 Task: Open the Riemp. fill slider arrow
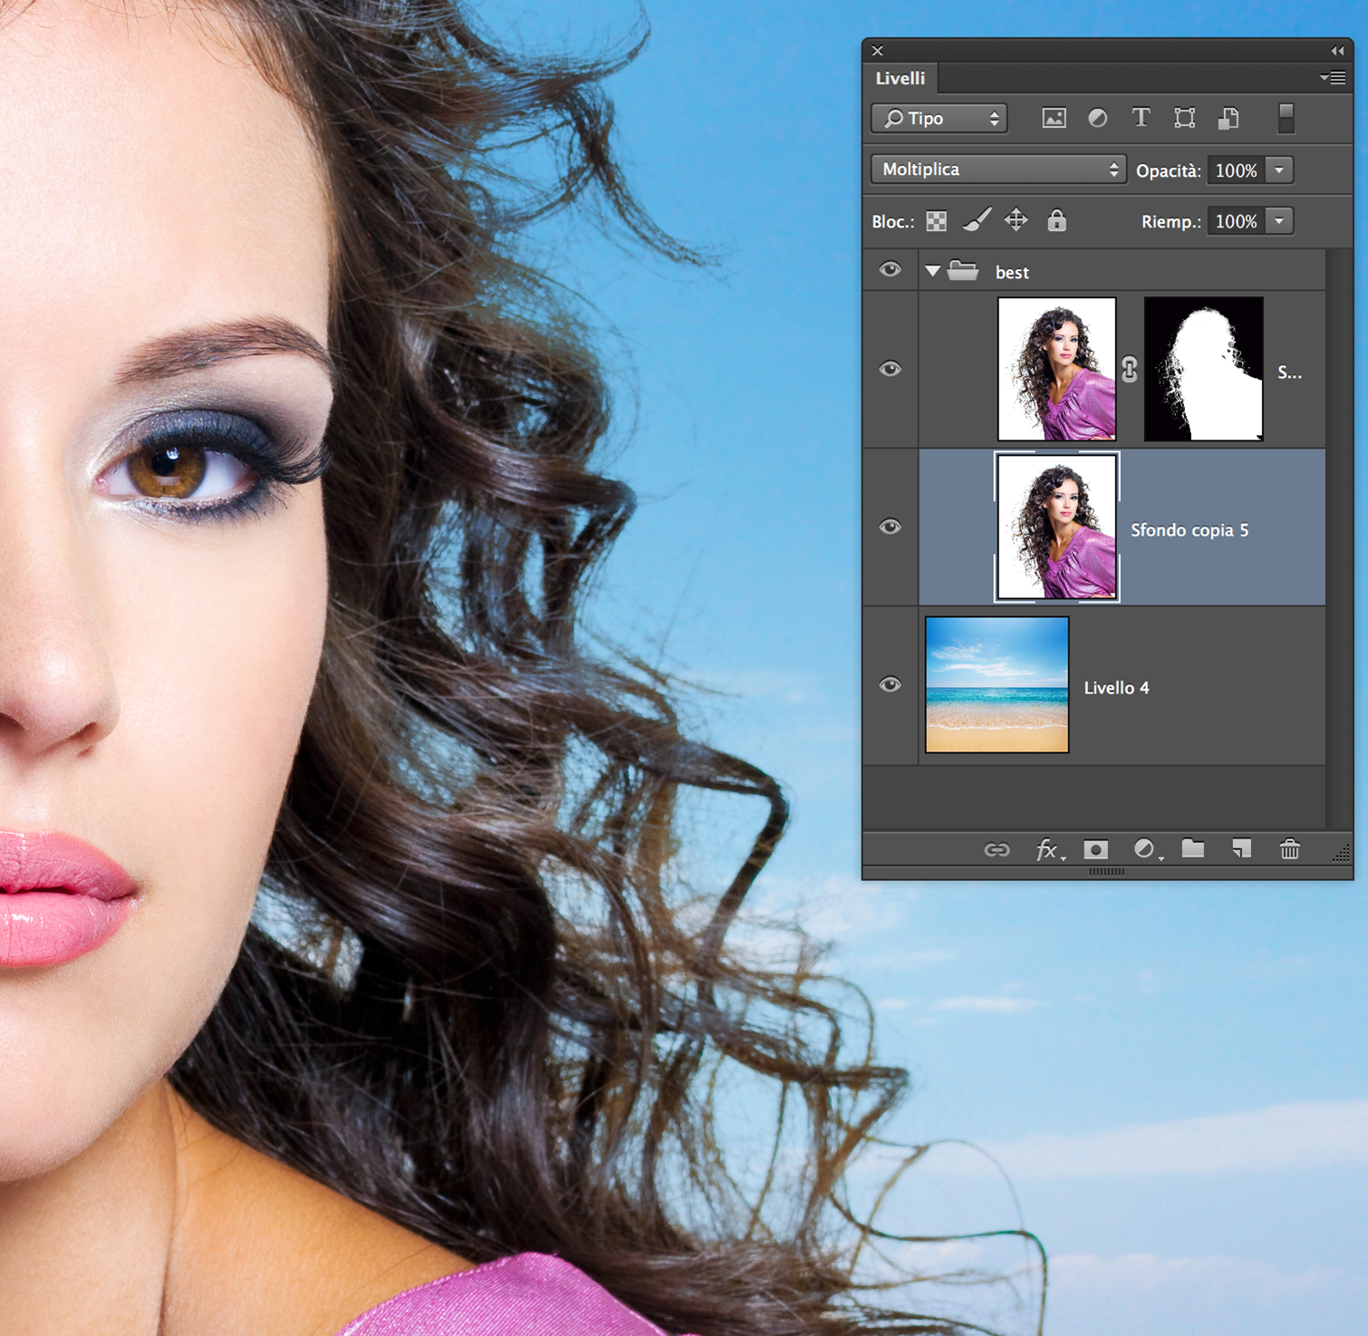(x=1279, y=221)
